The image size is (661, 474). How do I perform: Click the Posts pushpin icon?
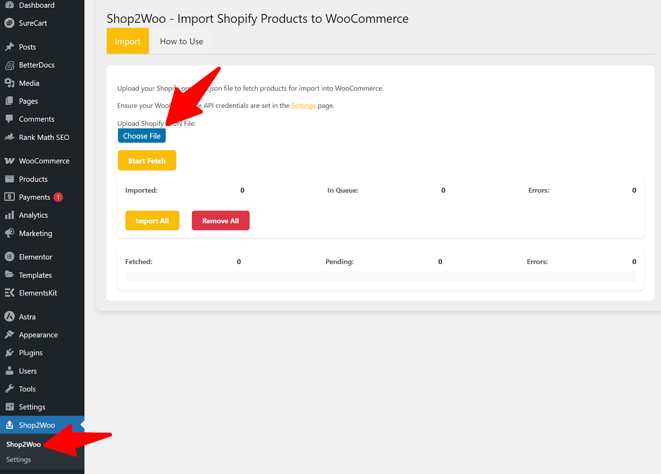tap(9, 47)
